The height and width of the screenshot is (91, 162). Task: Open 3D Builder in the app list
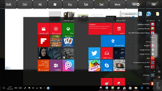click(x=149, y=75)
